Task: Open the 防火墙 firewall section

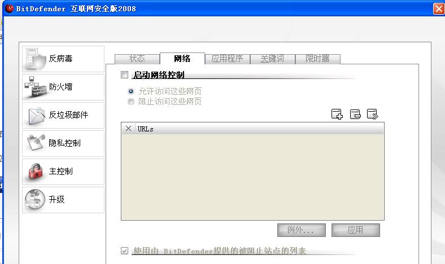Action: (x=63, y=87)
